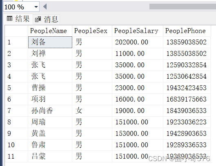Click the 张飞 cell in row 4
216x166 pixels.
coord(50,77)
